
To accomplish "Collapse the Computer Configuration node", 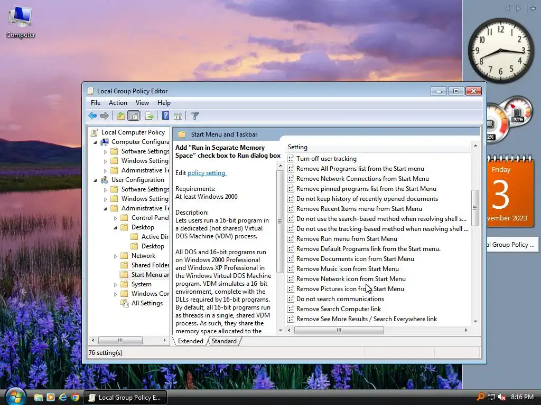I will tap(95, 142).
